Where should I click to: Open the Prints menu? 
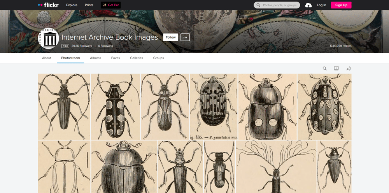[x=89, y=5]
